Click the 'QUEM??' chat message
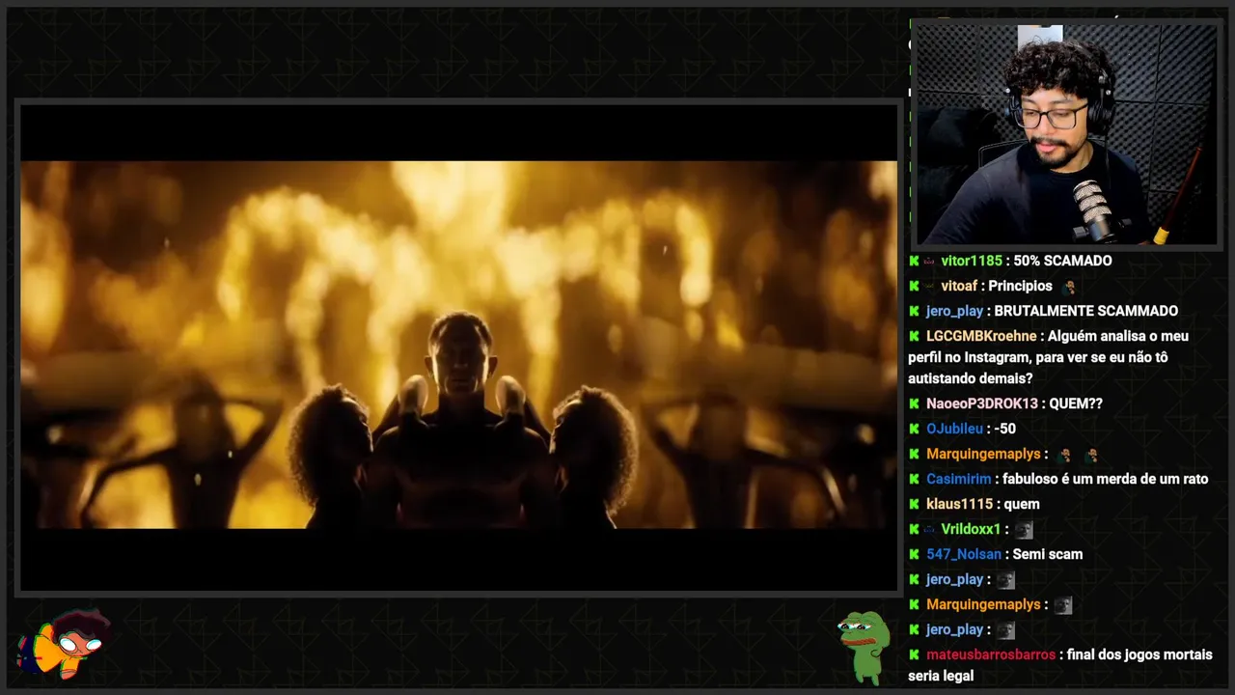Viewport: 1235px width, 695px height. [x=1076, y=403]
